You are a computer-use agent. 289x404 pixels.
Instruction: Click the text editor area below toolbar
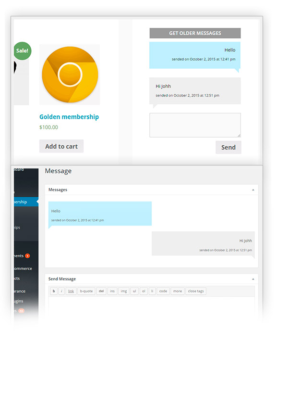(x=151, y=307)
